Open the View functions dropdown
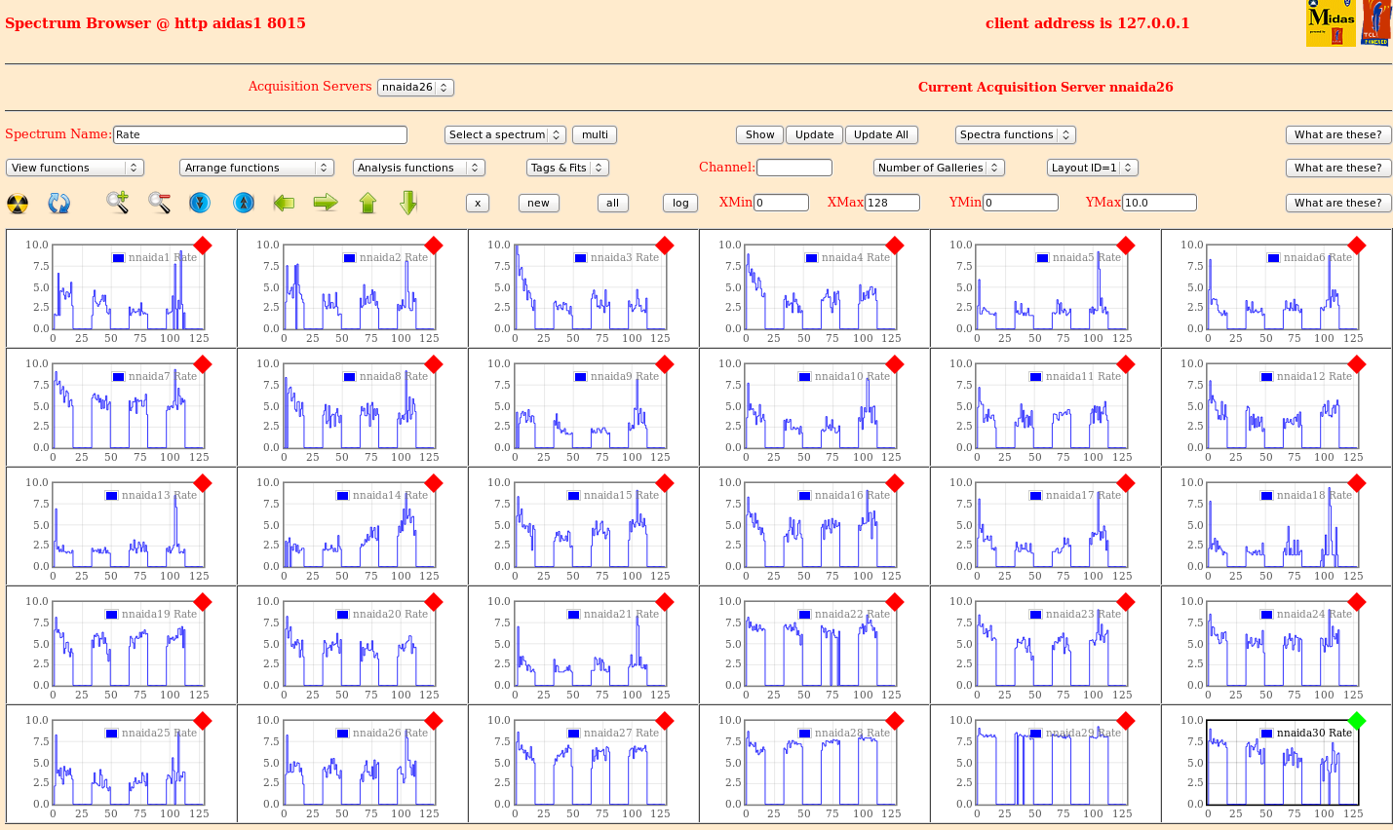The image size is (1393, 830). coord(75,168)
